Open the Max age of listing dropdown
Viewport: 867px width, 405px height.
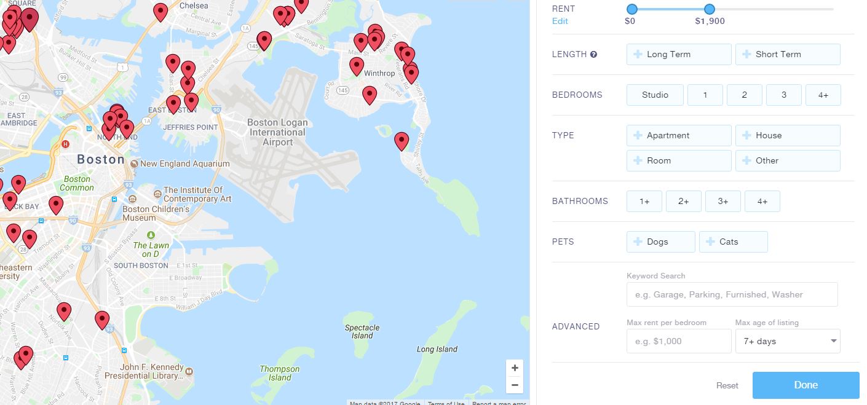click(x=788, y=341)
